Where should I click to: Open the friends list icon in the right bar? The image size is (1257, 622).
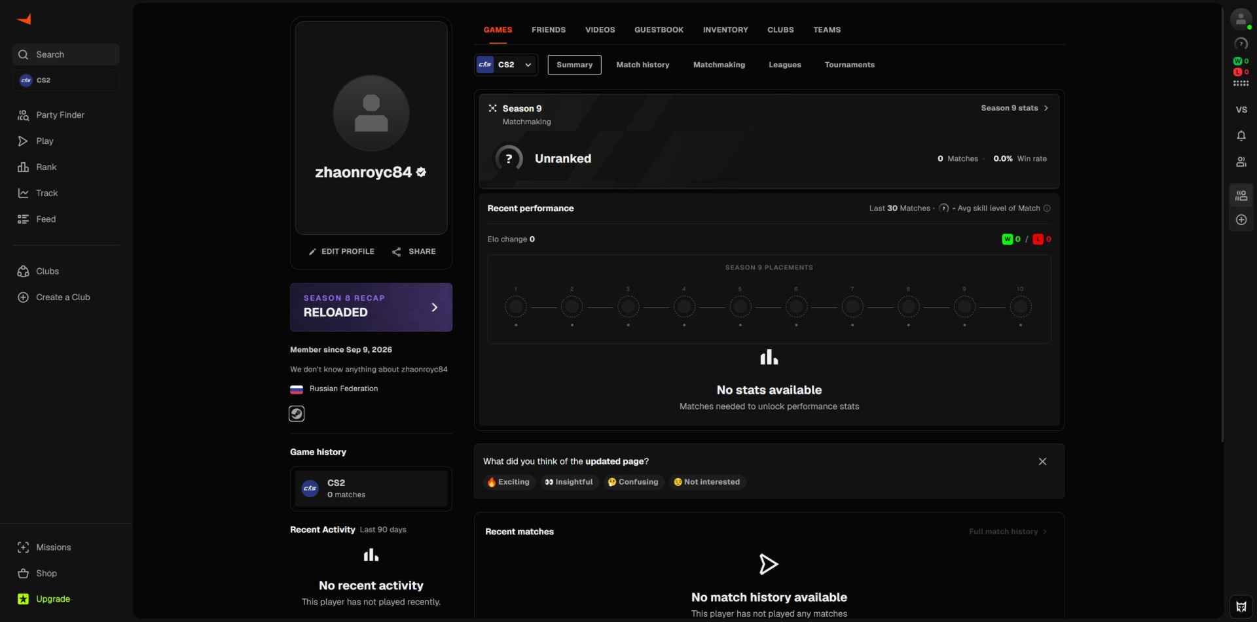1241,162
